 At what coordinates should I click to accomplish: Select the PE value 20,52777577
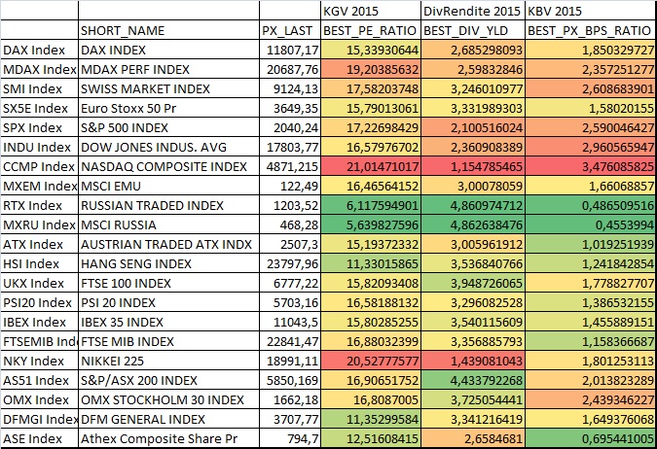tap(371, 361)
